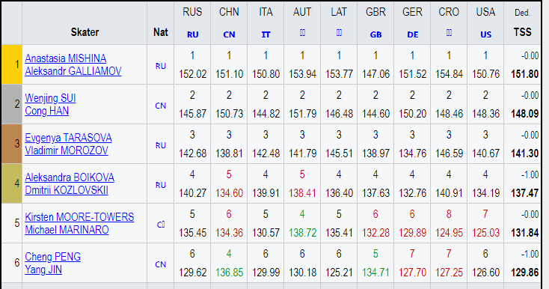Click score 145.51 in LAT column
Screen dimensions: 549x289
(339, 153)
